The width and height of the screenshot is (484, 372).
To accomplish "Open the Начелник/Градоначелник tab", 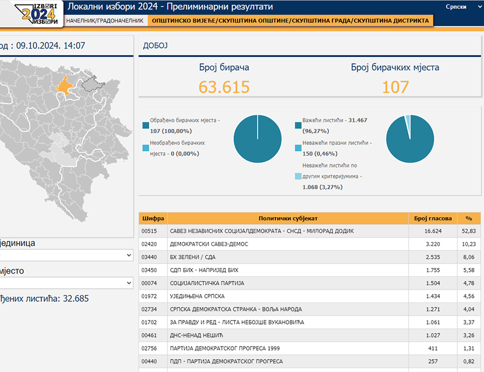I will [x=104, y=20].
